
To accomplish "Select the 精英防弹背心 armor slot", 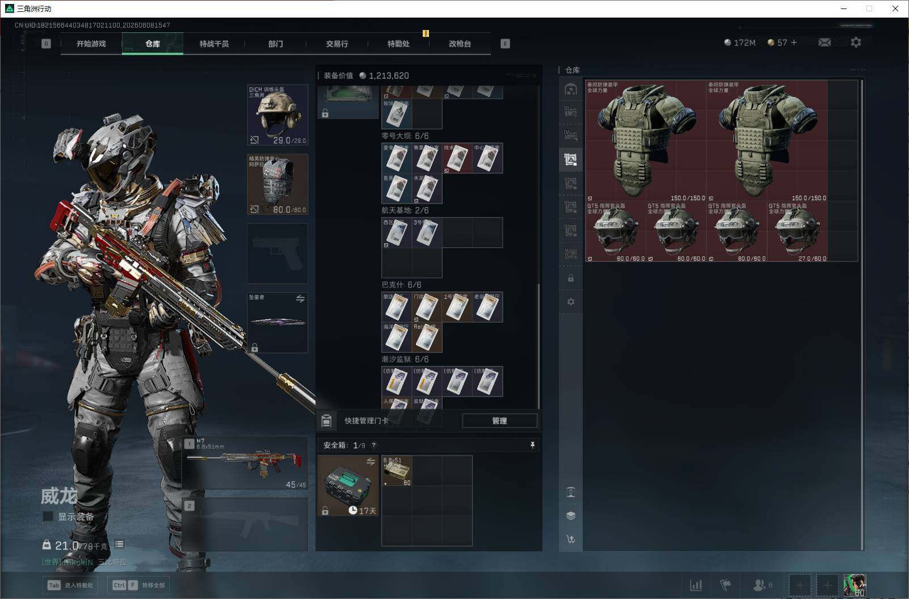I will 277,184.
